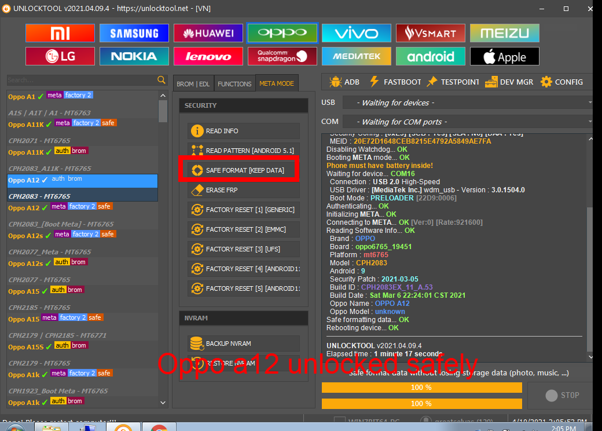Choose the Samsung brand logo

134,33
